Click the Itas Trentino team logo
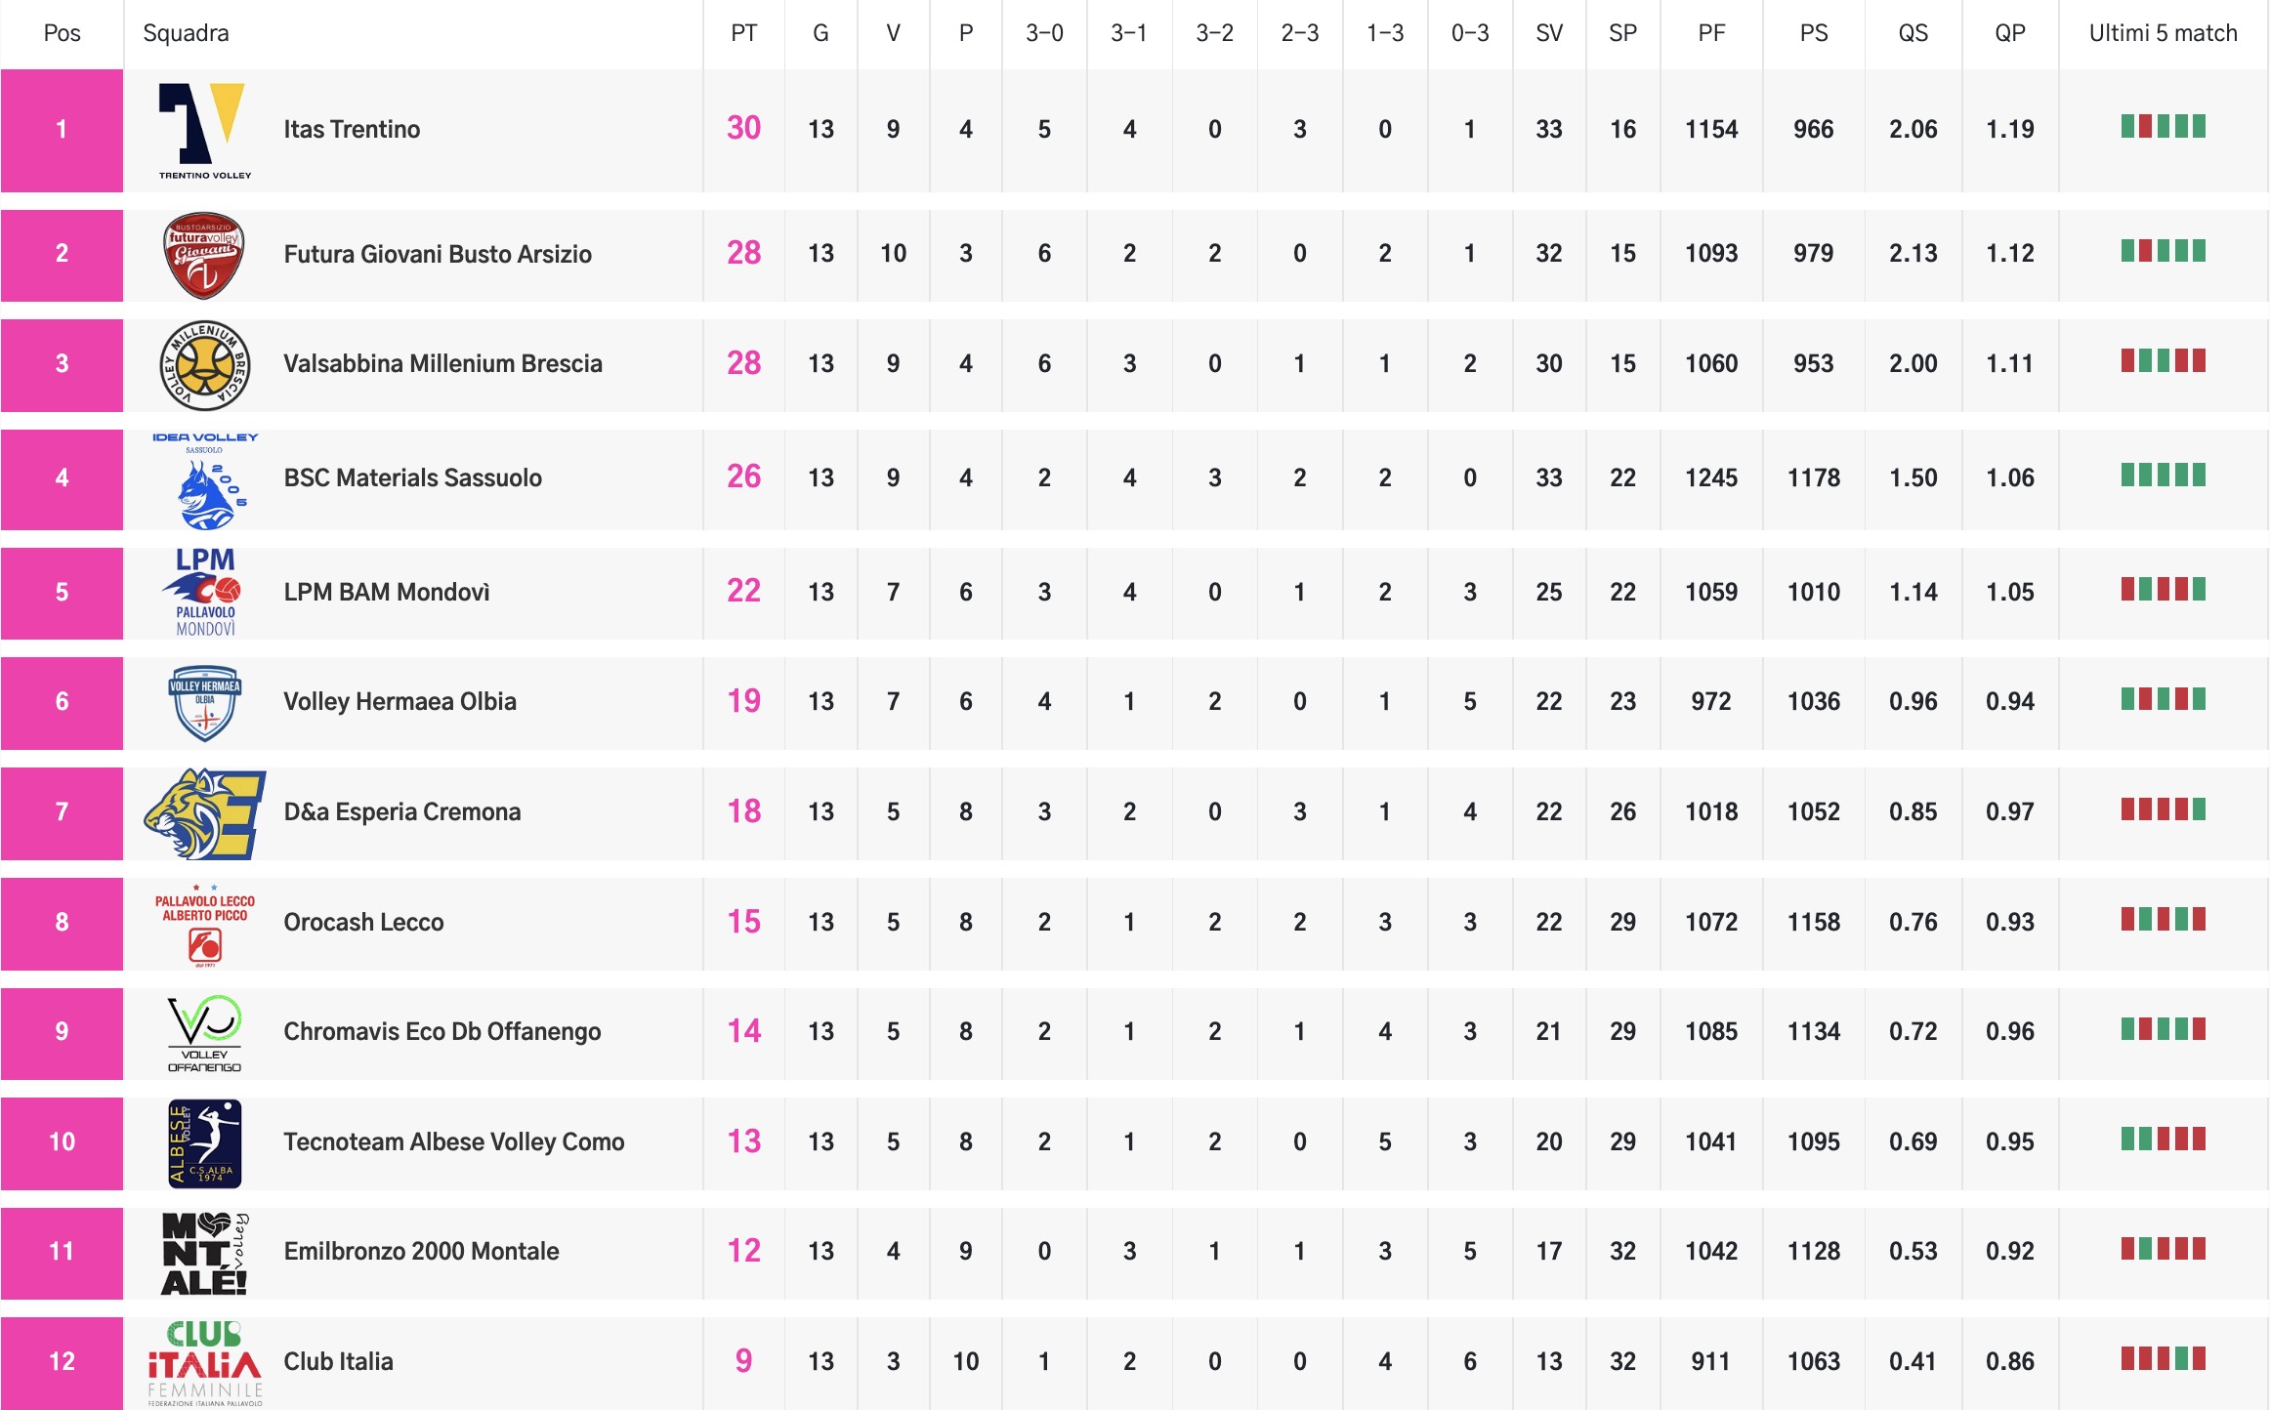The height and width of the screenshot is (1410, 2270). pos(204,131)
